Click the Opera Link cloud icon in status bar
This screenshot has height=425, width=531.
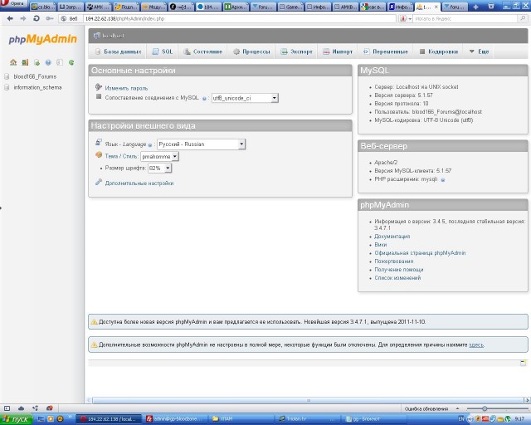coord(21,408)
